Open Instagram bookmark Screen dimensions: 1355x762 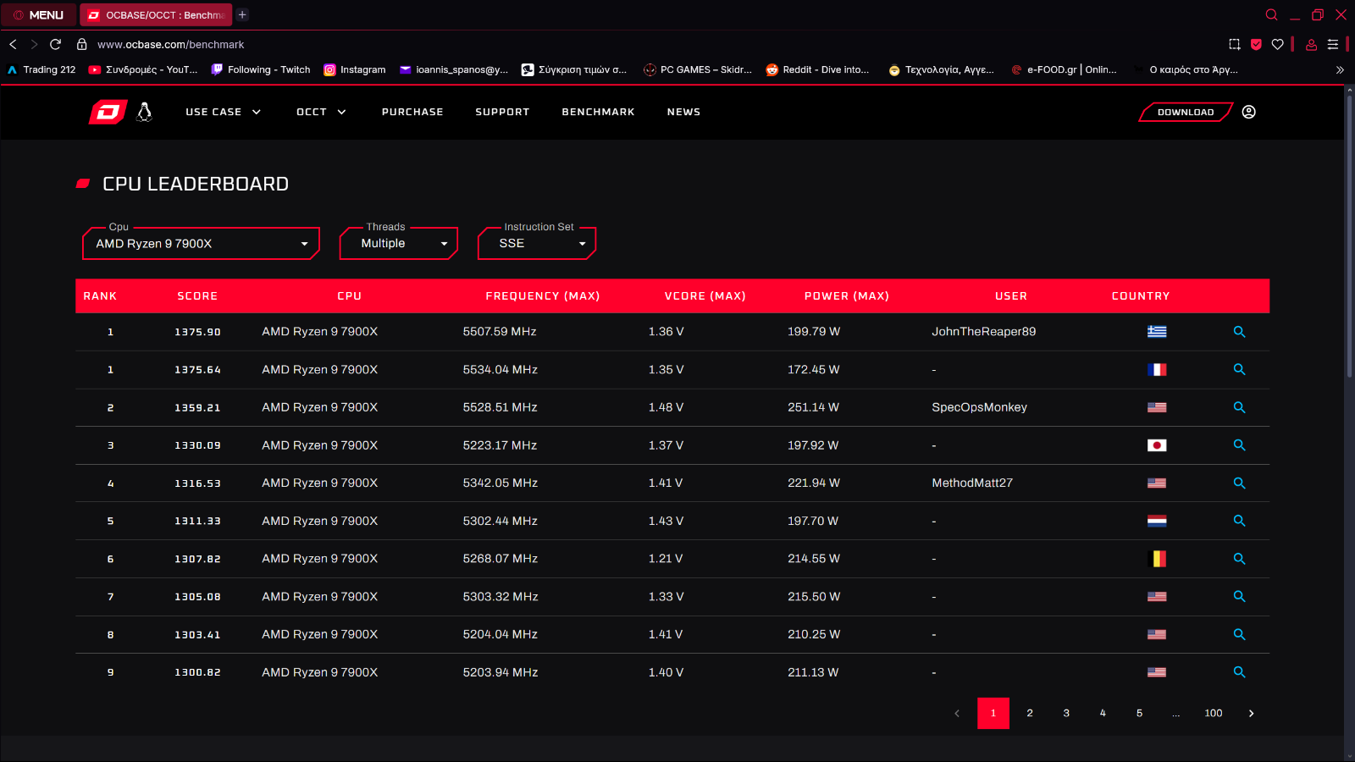pyautogui.click(x=355, y=69)
